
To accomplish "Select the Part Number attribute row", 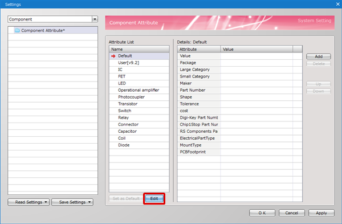I will click(x=240, y=90).
